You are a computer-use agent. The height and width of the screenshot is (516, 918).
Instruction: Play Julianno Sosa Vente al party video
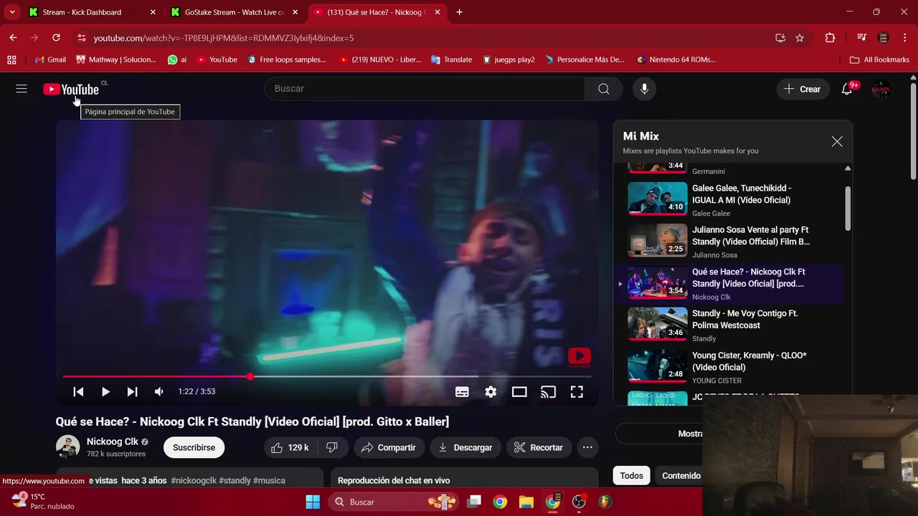[730, 242]
